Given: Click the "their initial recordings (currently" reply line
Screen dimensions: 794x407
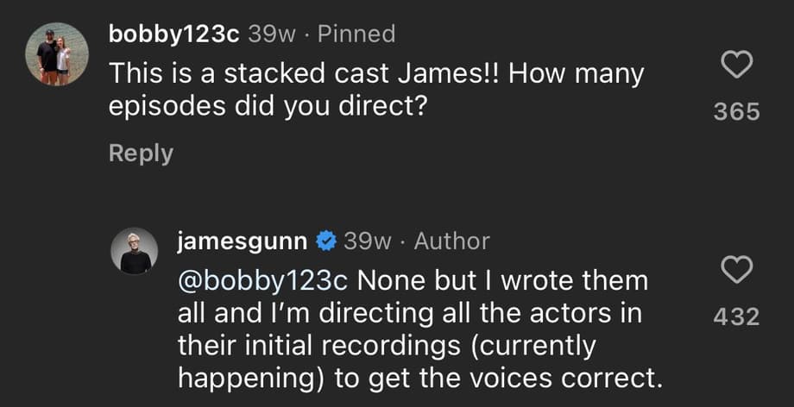Looking at the screenshot, I should (387, 345).
